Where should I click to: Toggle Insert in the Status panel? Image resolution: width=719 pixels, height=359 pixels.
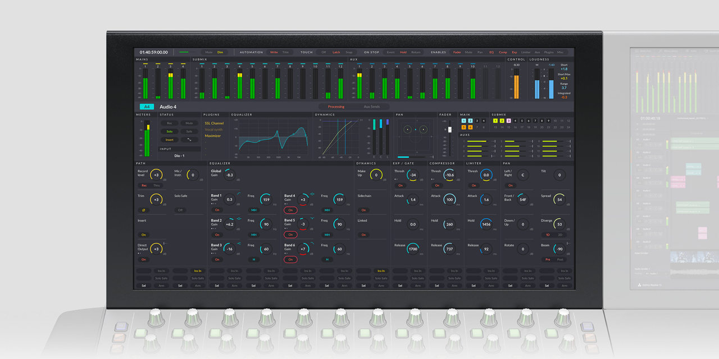point(169,140)
